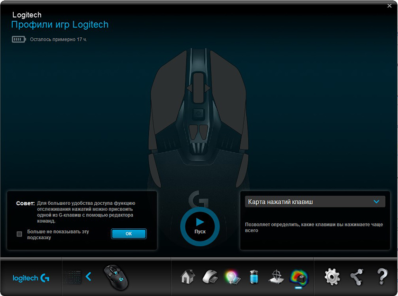Click the heat map description text 'Позволяет определить'
This screenshot has width=398, height=296.
click(x=314, y=227)
